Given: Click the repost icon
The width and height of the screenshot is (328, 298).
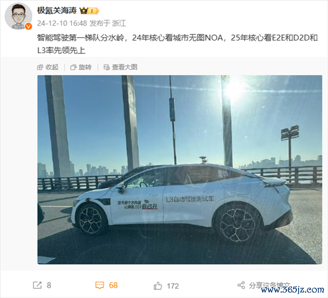Looking at the screenshot, I should 37,285.
